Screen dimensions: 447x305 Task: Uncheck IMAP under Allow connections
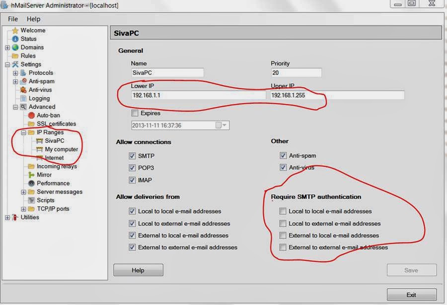pyautogui.click(x=132, y=180)
